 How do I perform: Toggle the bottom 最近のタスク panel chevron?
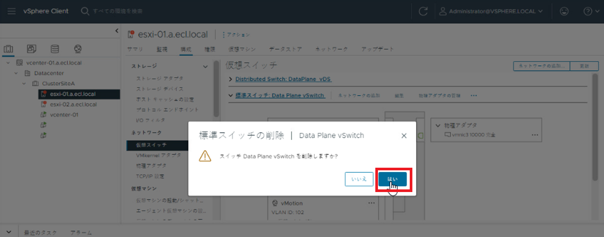point(9,232)
